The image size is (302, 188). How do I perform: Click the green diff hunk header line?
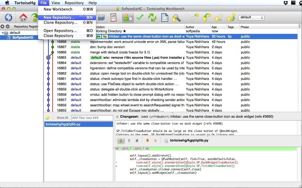click(206, 149)
